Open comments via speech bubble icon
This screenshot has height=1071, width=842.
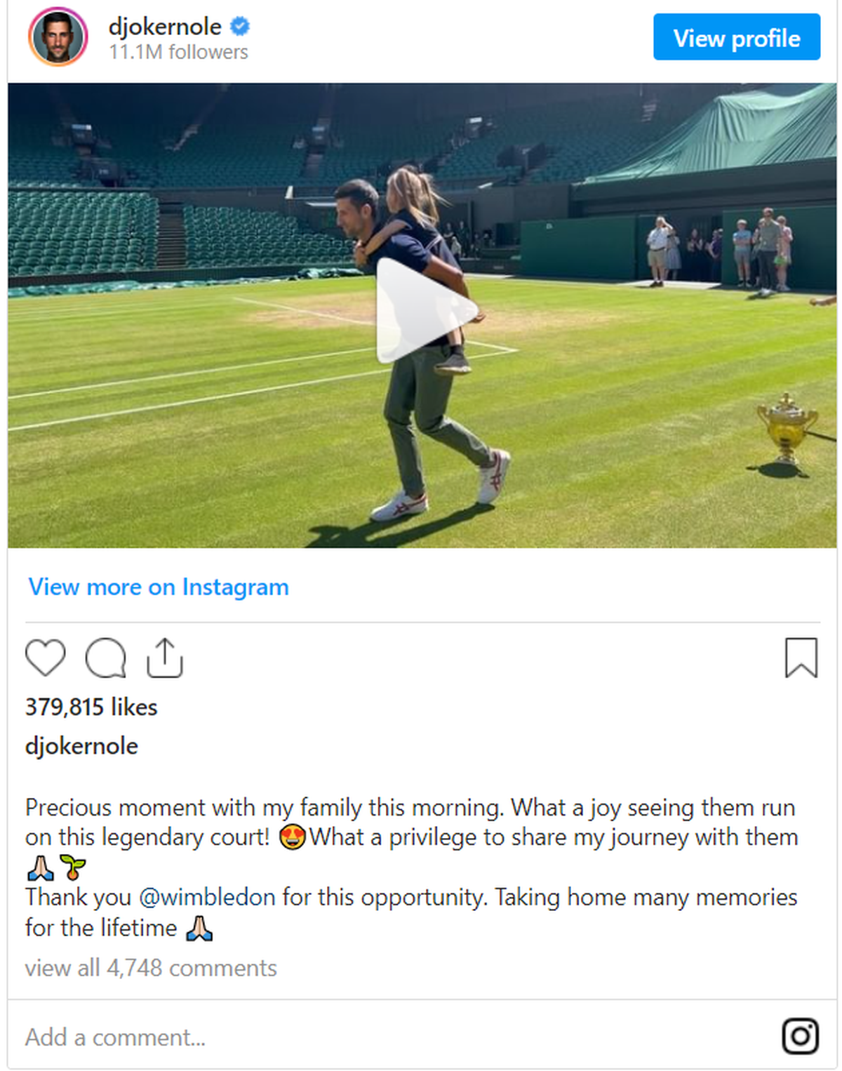(x=106, y=658)
